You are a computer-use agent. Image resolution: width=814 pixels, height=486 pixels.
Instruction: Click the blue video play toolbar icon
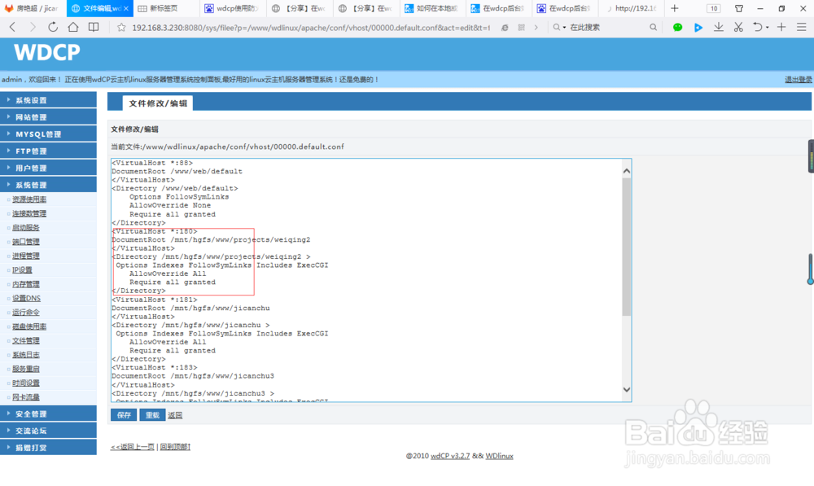click(x=698, y=28)
